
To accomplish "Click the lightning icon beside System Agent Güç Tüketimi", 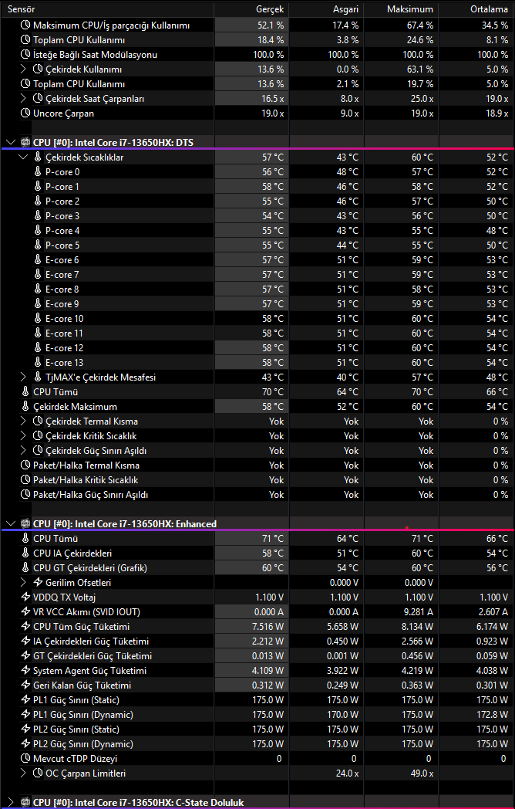I will [x=25, y=670].
